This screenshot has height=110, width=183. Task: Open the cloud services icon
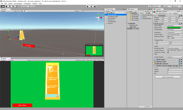coord(150,7)
